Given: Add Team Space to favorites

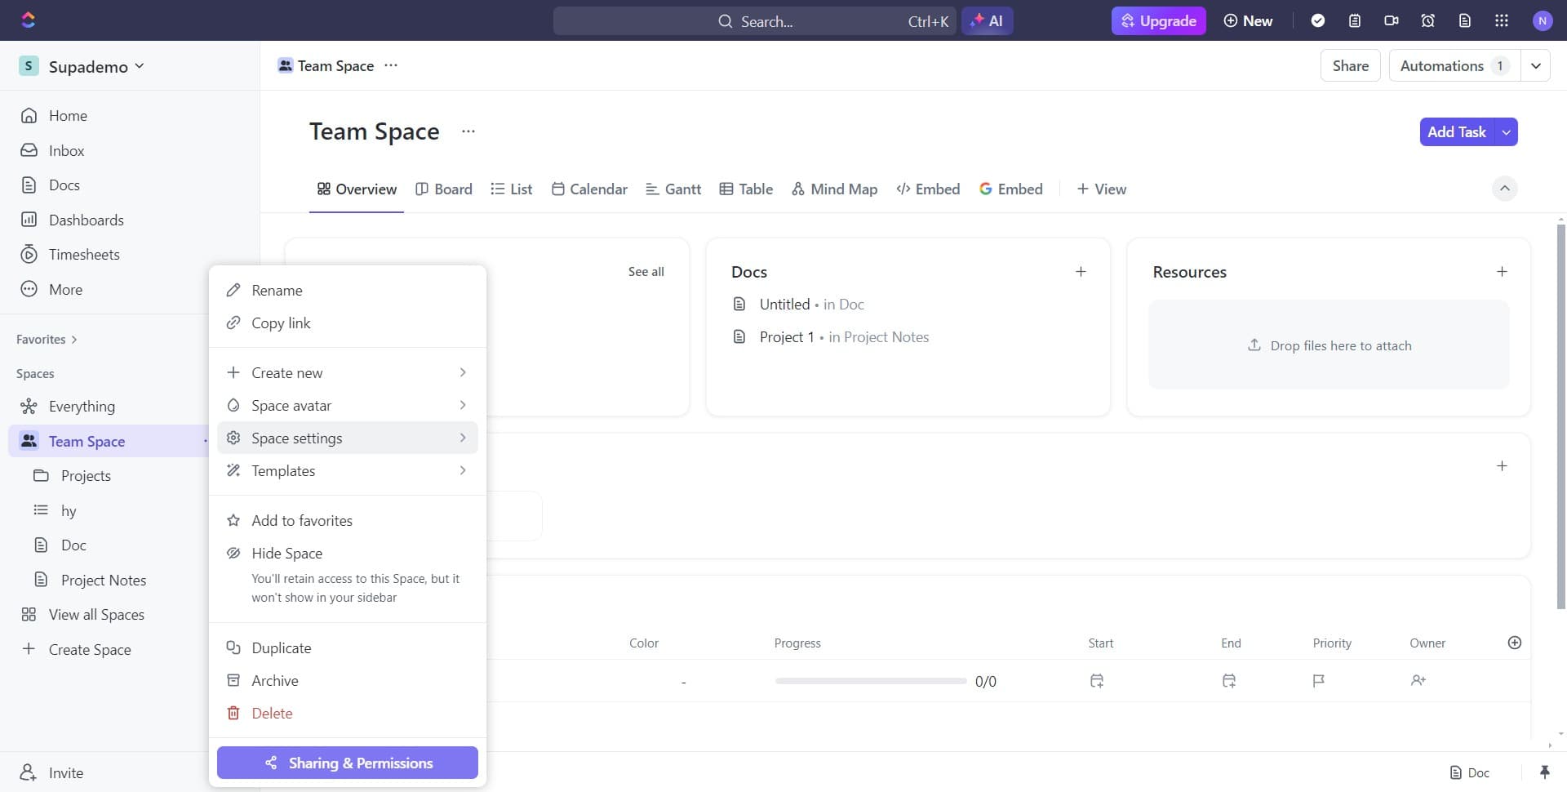Looking at the screenshot, I should pyautogui.click(x=302, y=521).
